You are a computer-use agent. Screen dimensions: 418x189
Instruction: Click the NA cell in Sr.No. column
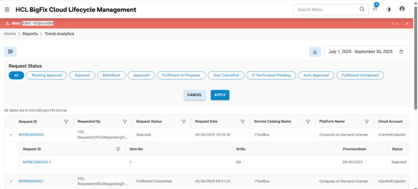coord(239,162)
